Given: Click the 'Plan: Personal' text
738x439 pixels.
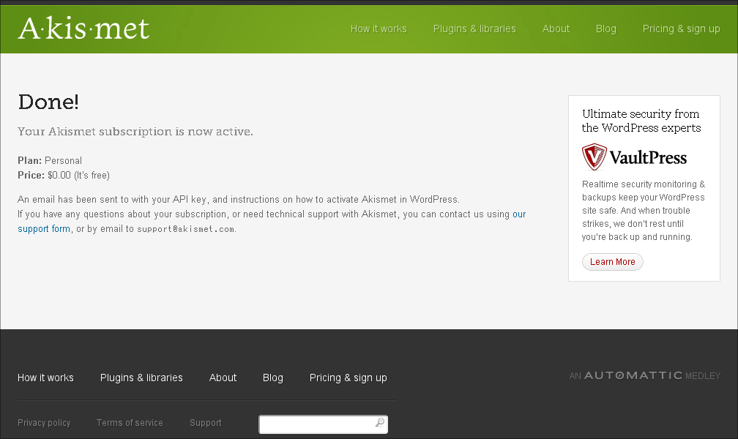Looking at the screenshot, I should pos(50,160).
